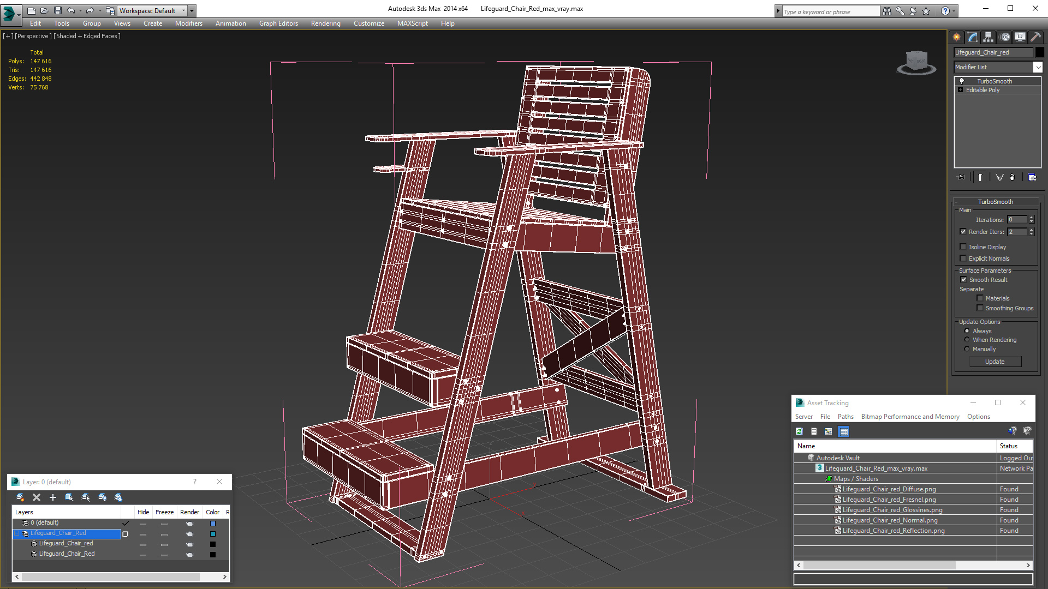Click the Status column header

tap(1014, 446)
